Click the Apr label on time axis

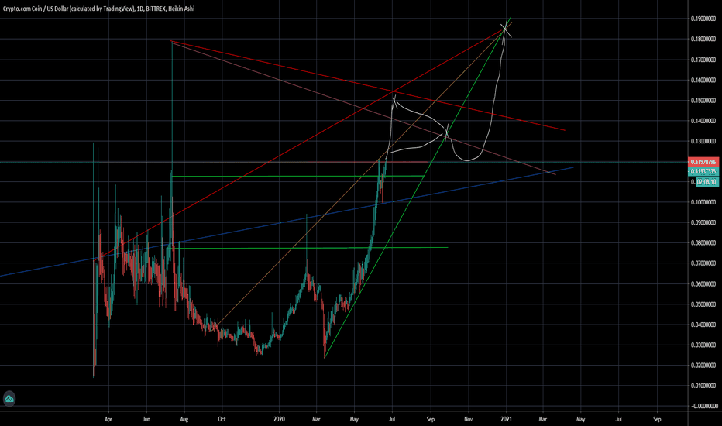point(108,420)
